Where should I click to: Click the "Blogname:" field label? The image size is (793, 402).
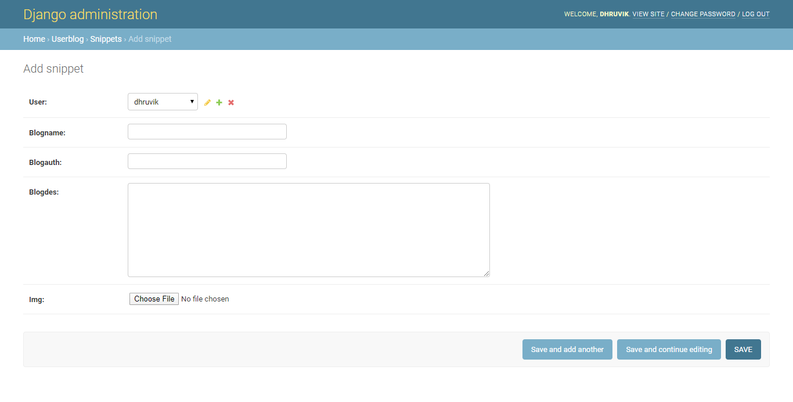point(47,133)
